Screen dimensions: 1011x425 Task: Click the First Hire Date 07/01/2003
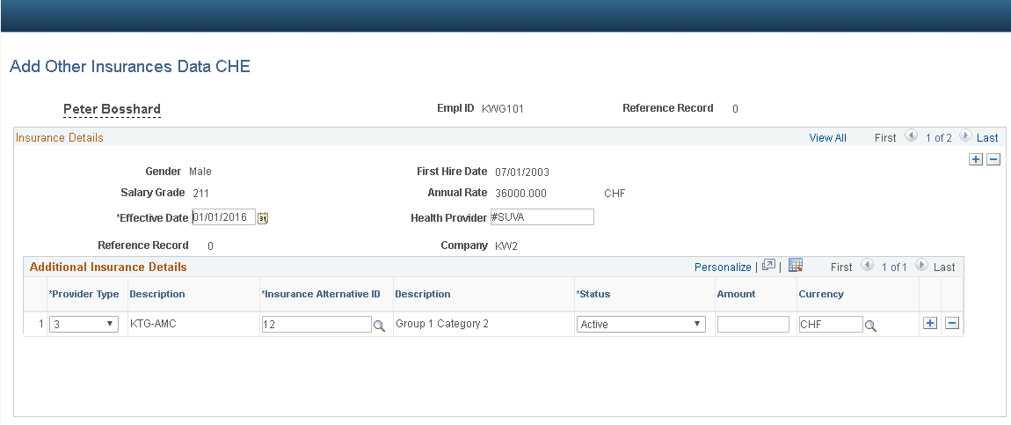[522, 172]
